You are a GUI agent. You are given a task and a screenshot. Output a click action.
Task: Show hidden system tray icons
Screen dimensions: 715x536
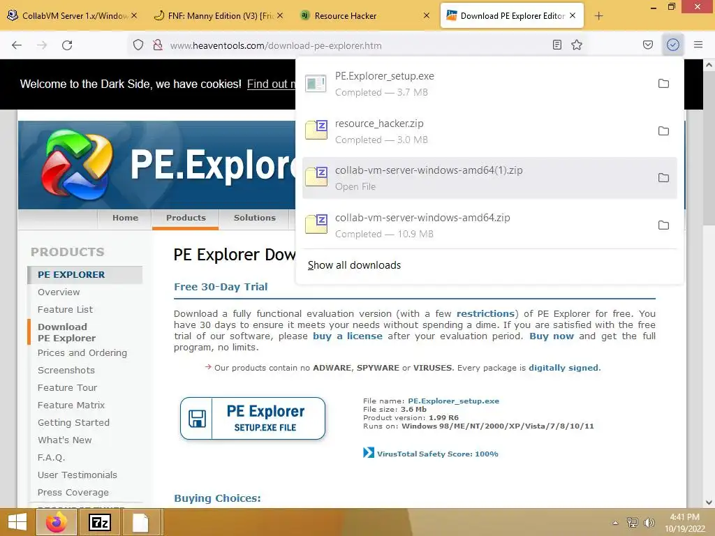[615, 523]
